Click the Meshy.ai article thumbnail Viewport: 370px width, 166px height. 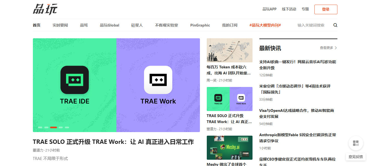pyautogui.click(x=230, y=148)
